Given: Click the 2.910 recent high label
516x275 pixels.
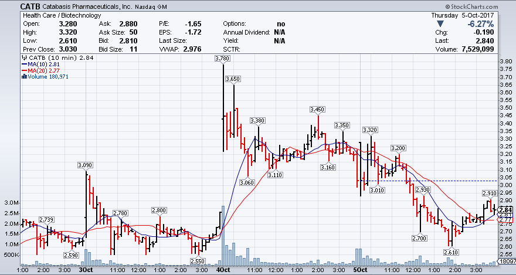Looking at the screenshot, I should [x=489, y=193].
